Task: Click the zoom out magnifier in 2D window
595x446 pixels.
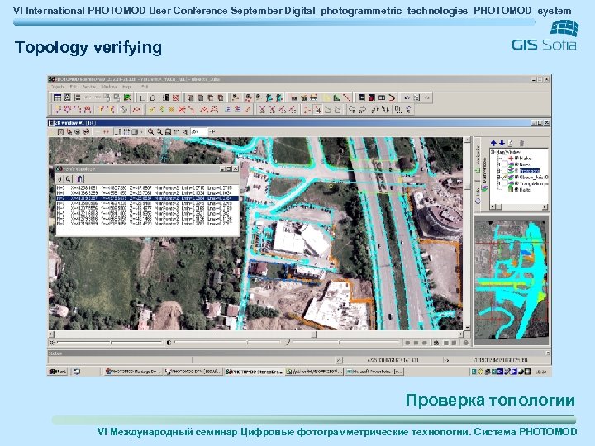Action: [159, 132]
